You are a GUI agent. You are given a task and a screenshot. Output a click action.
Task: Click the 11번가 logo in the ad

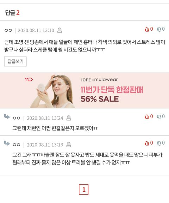click(29, 79)
